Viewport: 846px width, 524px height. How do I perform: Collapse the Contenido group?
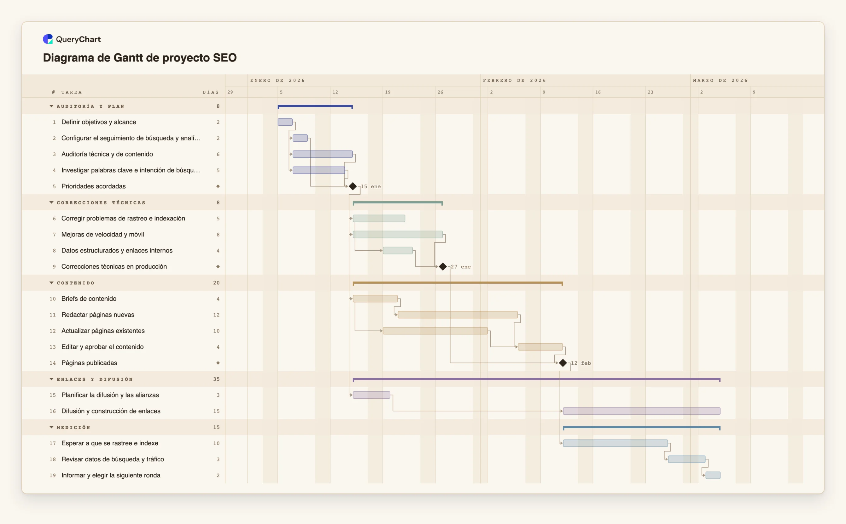51,283
